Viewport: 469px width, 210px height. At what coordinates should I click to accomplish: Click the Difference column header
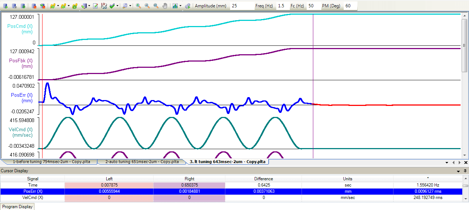pyautogui.click(x=263, y=179)
